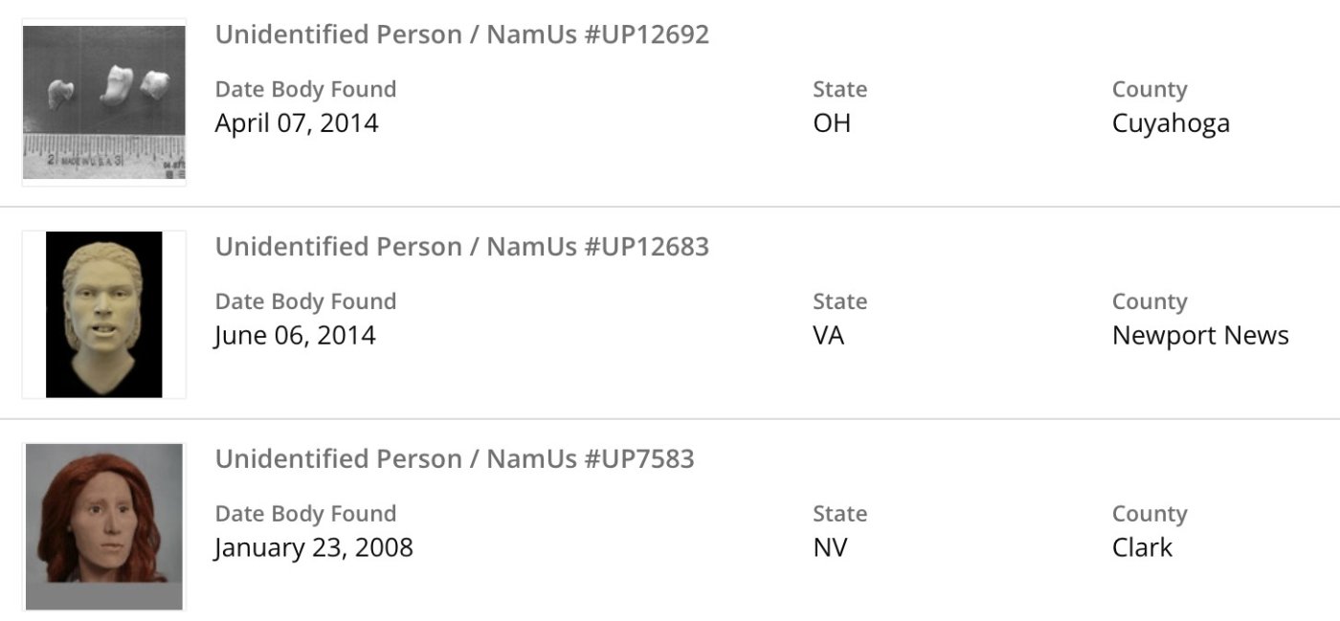Click the Newport News county value
1340x621 pixels.
tap(1200, 336)
